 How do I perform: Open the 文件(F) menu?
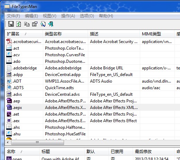point(13,16)
